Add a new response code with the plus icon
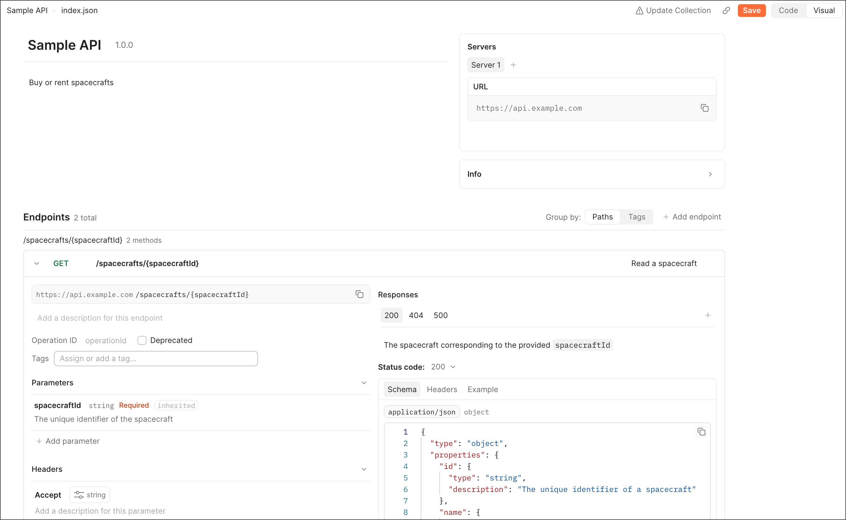Image resolution: width=846 pixels, height=520 pixels. (x=708, y=315)
